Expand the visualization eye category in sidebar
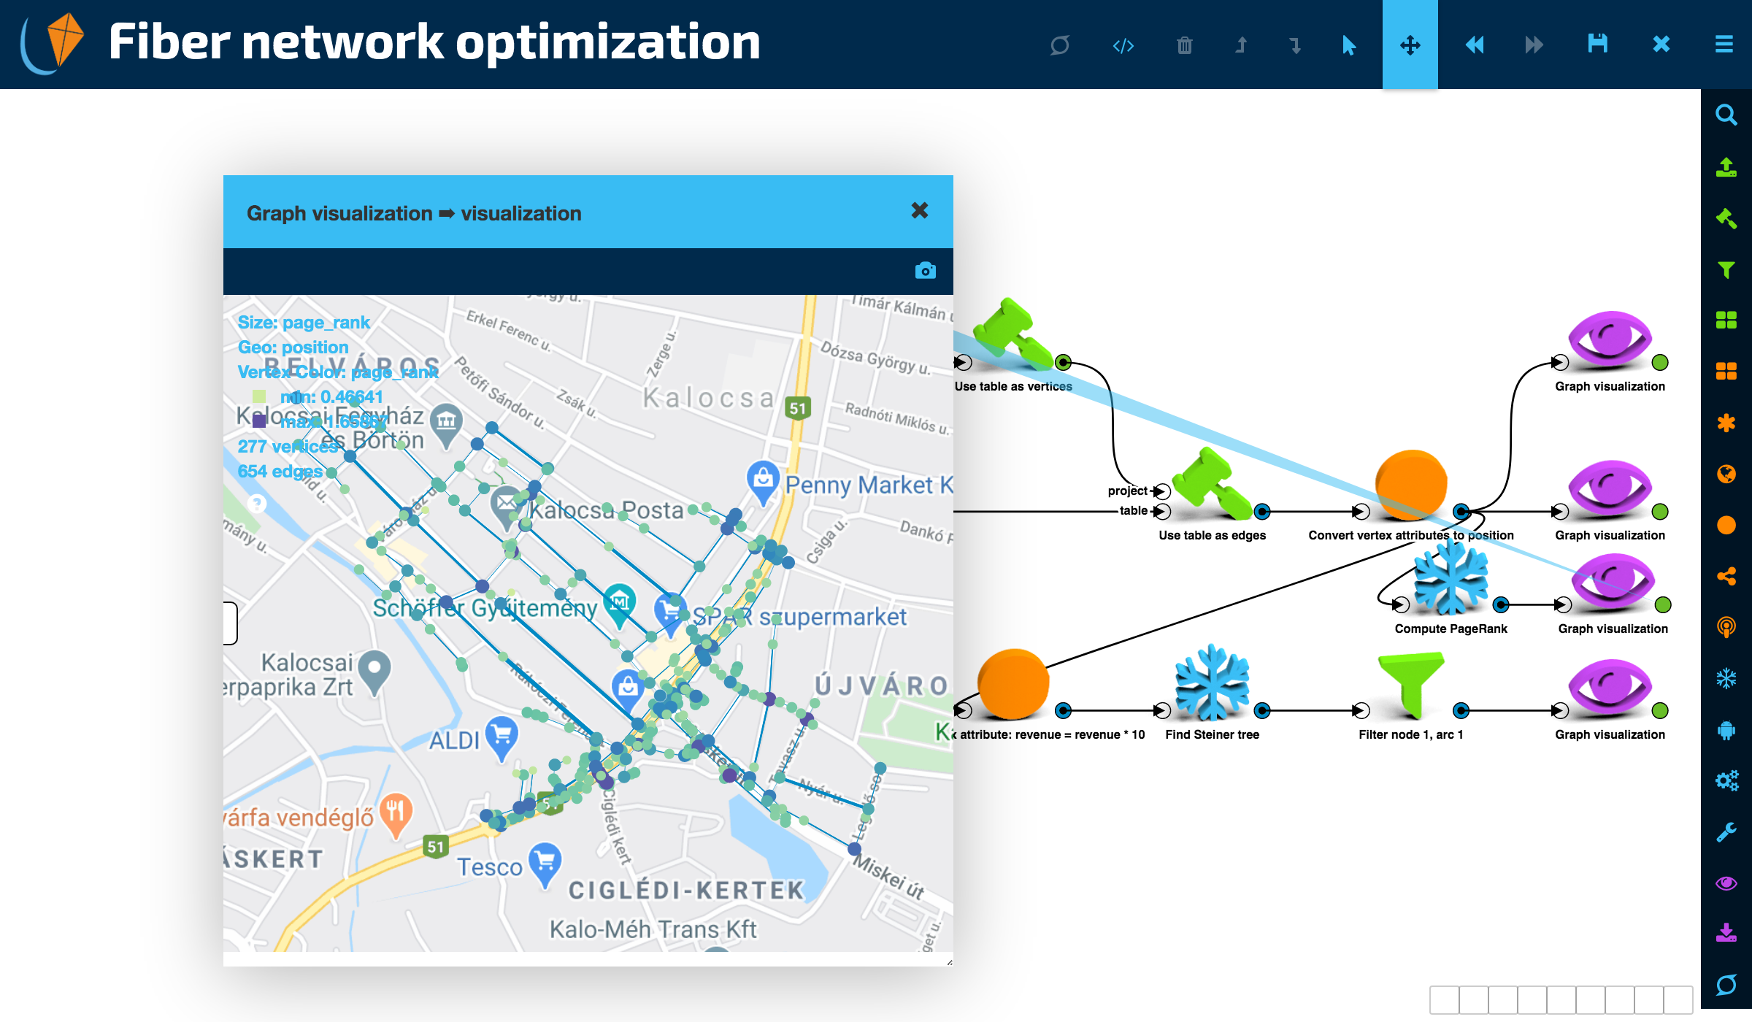This screenshot has height=1022, width=1752. click(1726, 883)
